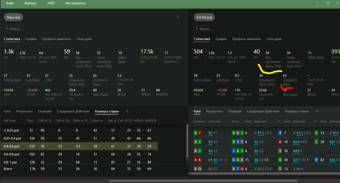Open the AJ hand row
340x183 pixels.
266,151
